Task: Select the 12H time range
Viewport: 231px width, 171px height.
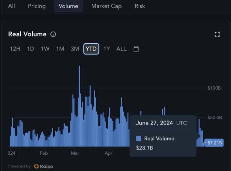Action: coord(15,49)
